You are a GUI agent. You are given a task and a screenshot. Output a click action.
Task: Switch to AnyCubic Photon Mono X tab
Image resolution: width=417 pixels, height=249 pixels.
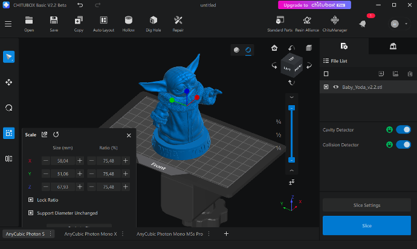[90, 233]
